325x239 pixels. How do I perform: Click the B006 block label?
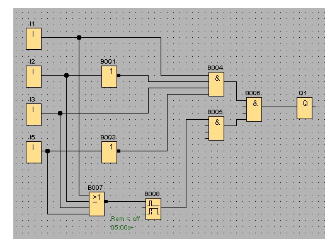(x=253, y=93)
